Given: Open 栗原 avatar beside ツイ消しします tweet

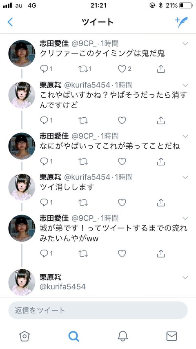Looking at the screenshot, I should (x=22, y=187).
